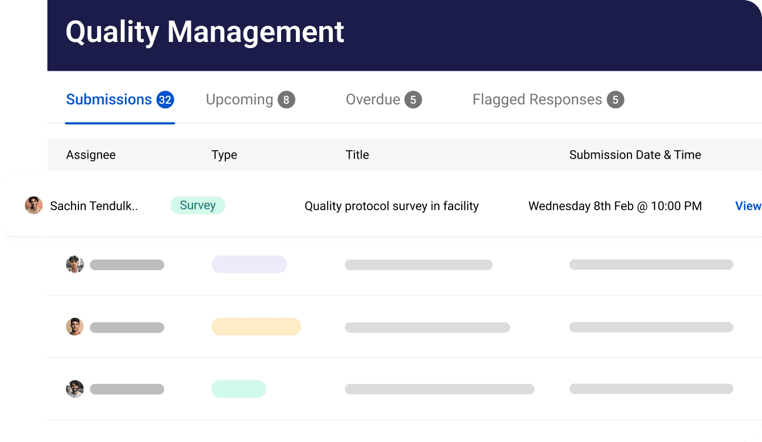
Task: Click the Title column header
Action: click(x=357, y=155)
